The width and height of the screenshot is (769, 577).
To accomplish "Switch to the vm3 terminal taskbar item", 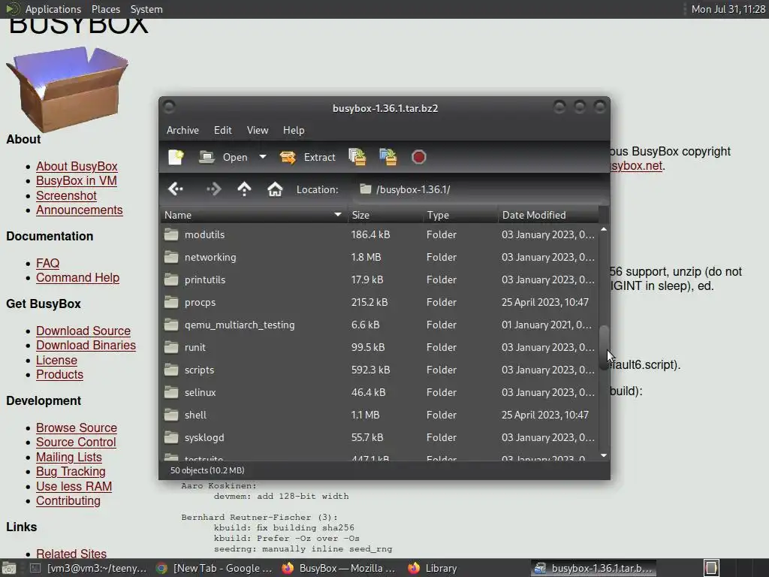I will [89, 568].
